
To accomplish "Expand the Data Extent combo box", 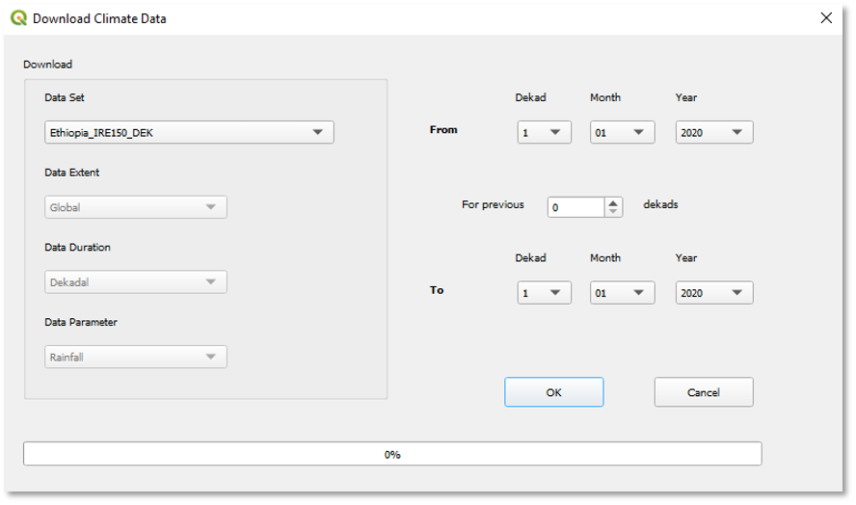I will click(x=135, y=207).
